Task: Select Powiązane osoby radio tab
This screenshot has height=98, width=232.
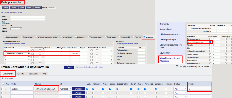Action: (88, 37)
